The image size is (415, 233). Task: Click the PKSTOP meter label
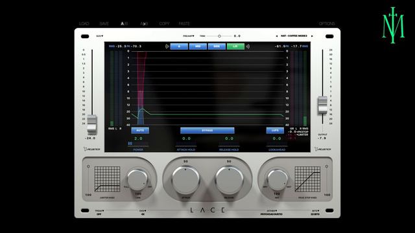pos(303,131)
